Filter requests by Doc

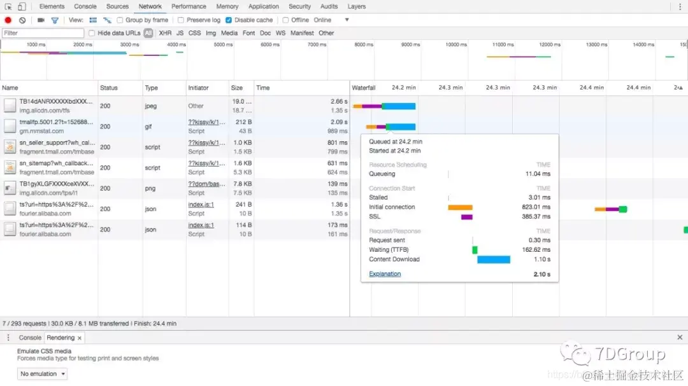tap(266, 33)
